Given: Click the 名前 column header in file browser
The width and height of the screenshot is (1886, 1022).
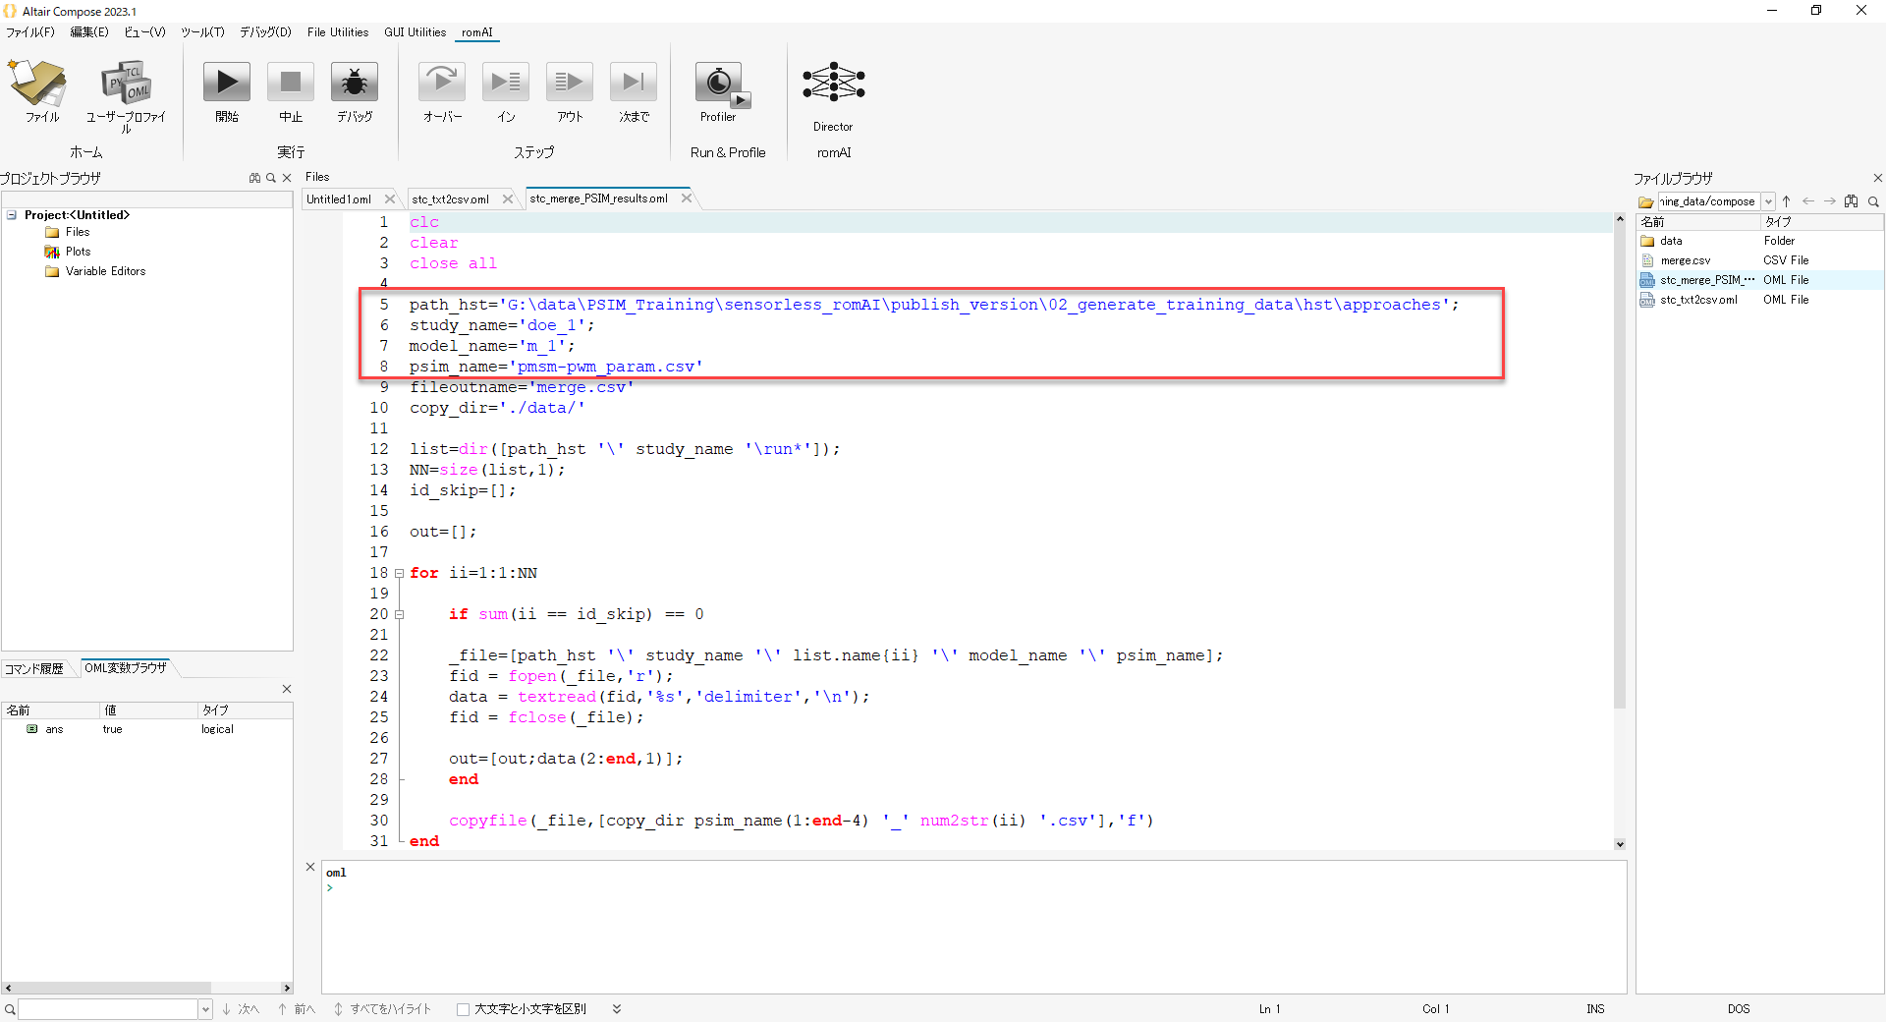Looking at the screenshot, I should [1697, 222].
